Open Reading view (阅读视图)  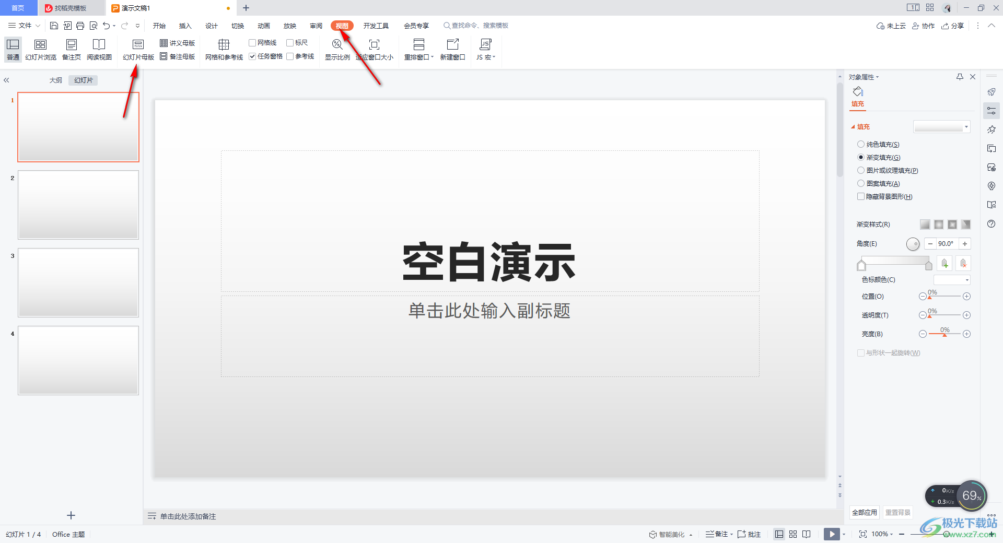pos(99,50)
